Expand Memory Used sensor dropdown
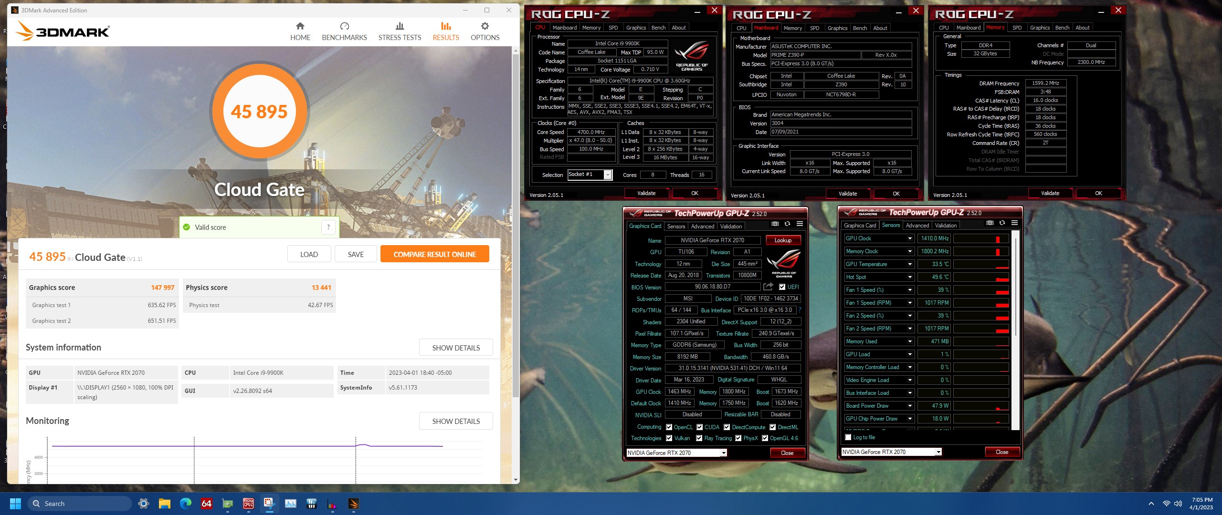The height and width of the screenshot is (515, 1222). (x=910, y=341)
